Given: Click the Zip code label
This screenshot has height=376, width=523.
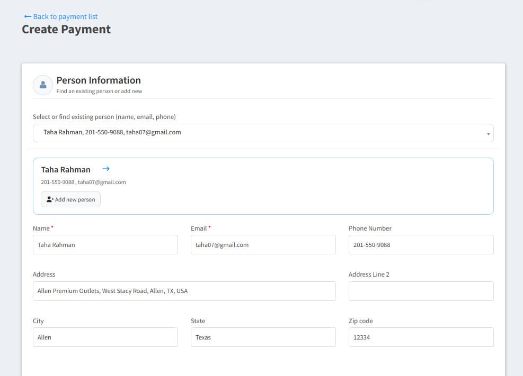Looking at the screenshot, I should [360, 321].
